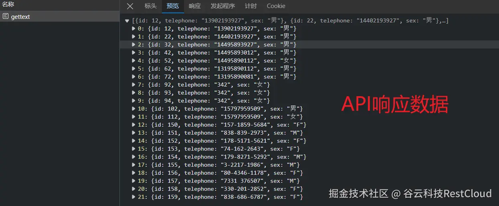
Task: Click telephone value "80-4346-1178"
Action: pyautogui.click(x=244, y=173)
